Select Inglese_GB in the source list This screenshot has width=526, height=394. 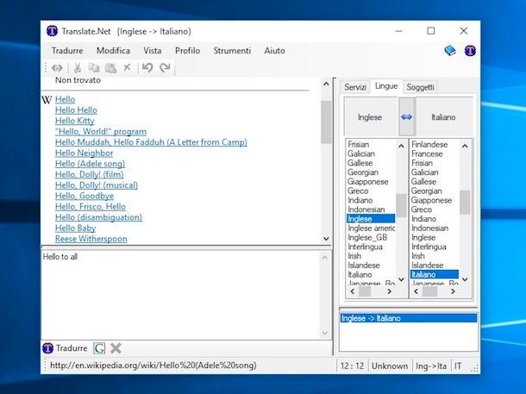coord(367,237)
